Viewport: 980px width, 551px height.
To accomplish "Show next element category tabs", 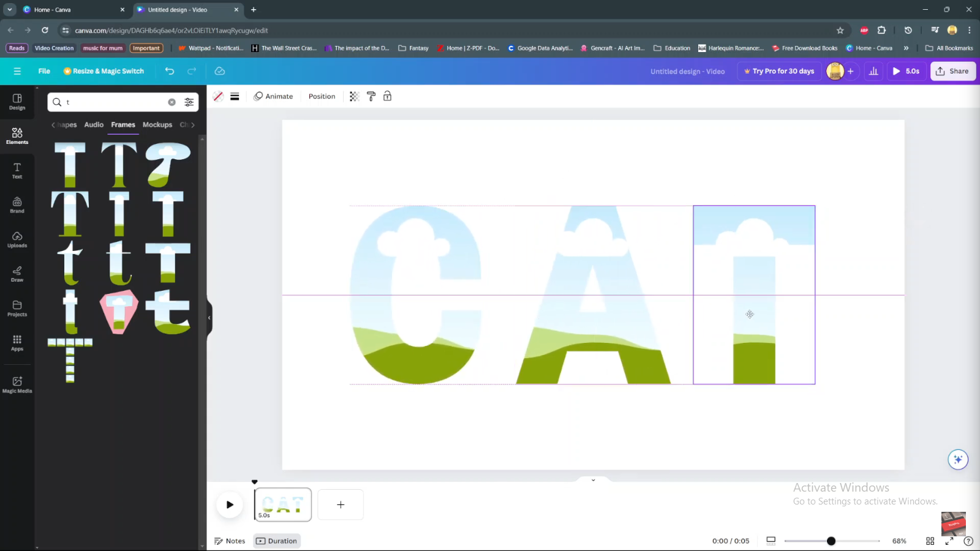I will tap(193, 125).
